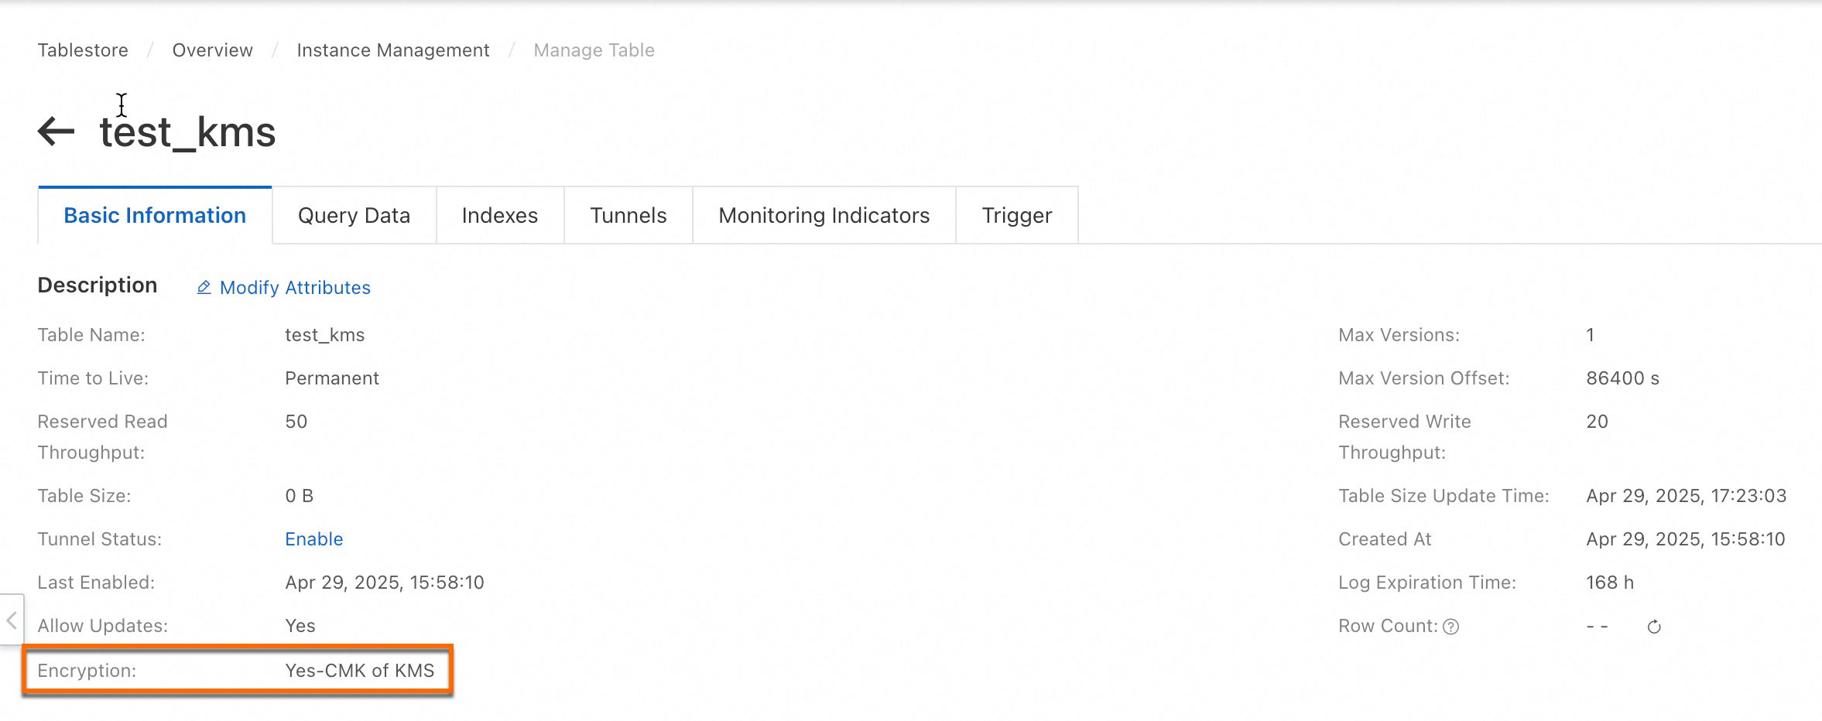Click the back arrow beside test_kms

point(56,132)
